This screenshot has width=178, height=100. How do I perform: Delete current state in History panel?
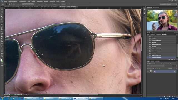click(x=175, y=59)
